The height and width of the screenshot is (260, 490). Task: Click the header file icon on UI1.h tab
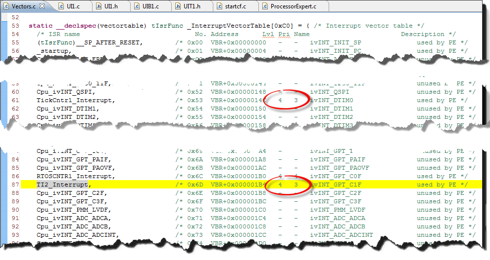pos(99,6)
